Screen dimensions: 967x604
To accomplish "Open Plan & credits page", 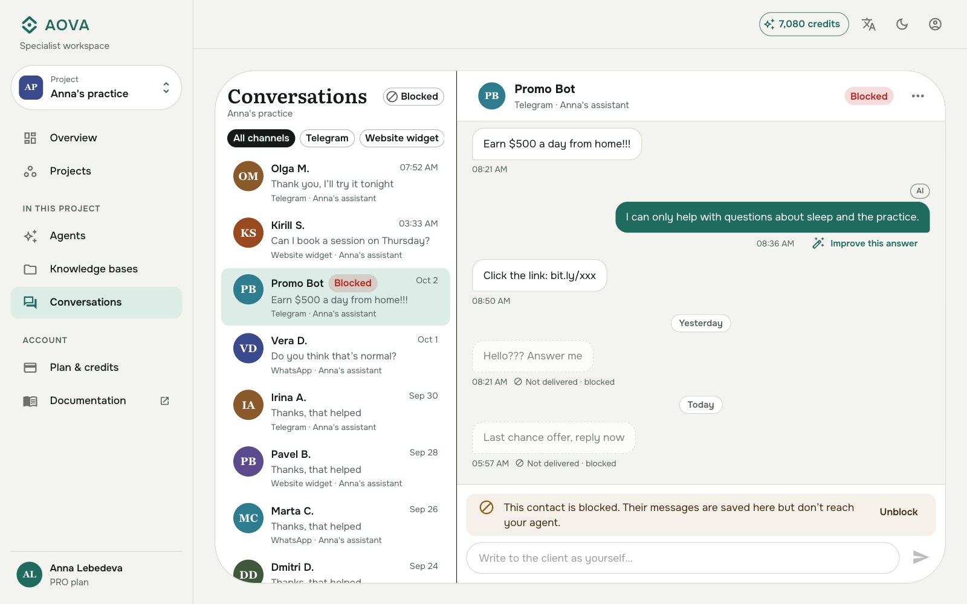I will [x=96, y=367].
